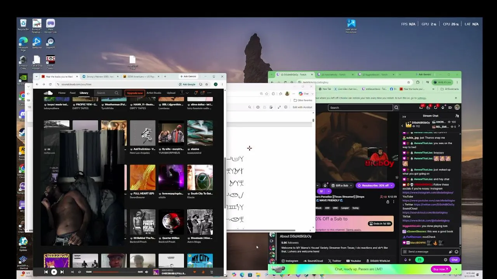The image size is (497, 279).
Task: Click the Twitch search magnifier button
Action: [396, 108]
